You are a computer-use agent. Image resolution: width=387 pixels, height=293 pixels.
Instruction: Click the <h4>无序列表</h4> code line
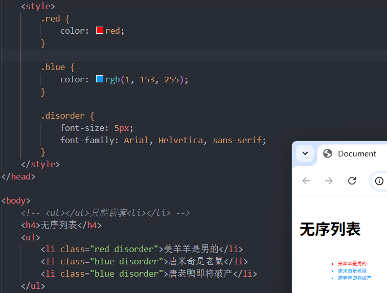point(61,225)
